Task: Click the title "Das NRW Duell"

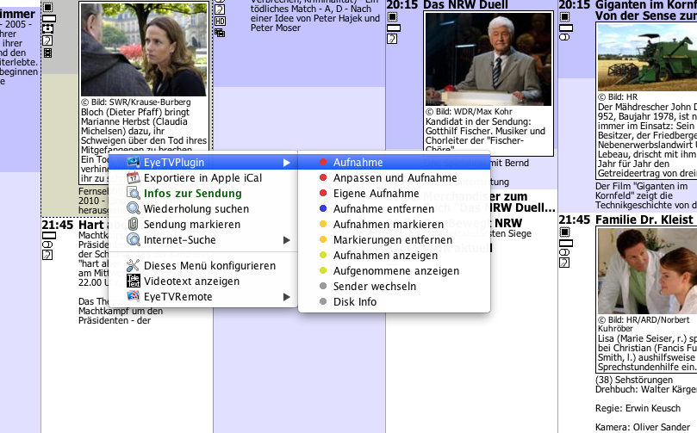Action: point(465,5)
